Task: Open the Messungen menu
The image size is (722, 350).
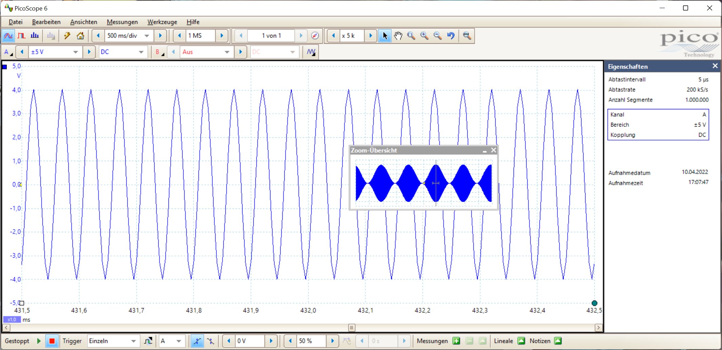Action: click(x=122, y=22)
